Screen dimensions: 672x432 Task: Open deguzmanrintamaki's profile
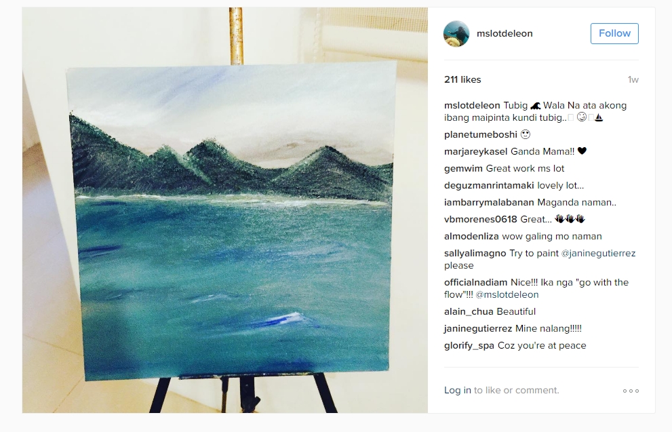point(489,186)
